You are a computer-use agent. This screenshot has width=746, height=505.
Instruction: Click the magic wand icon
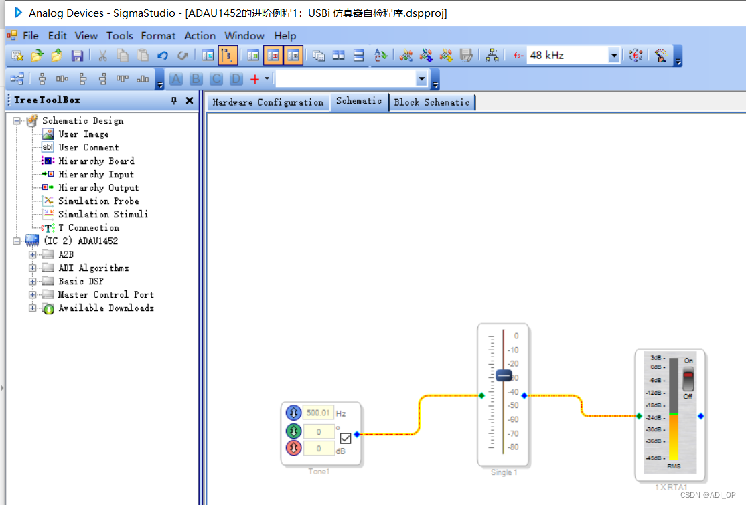click(660, 56)
